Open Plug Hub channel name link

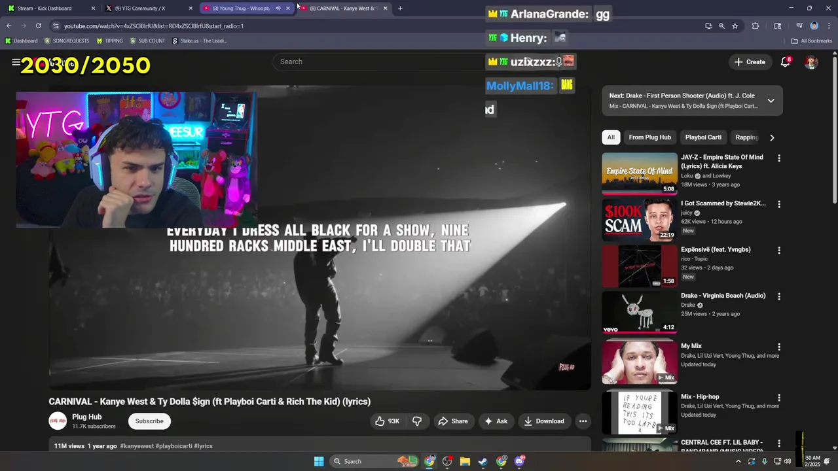click(86, 417)
